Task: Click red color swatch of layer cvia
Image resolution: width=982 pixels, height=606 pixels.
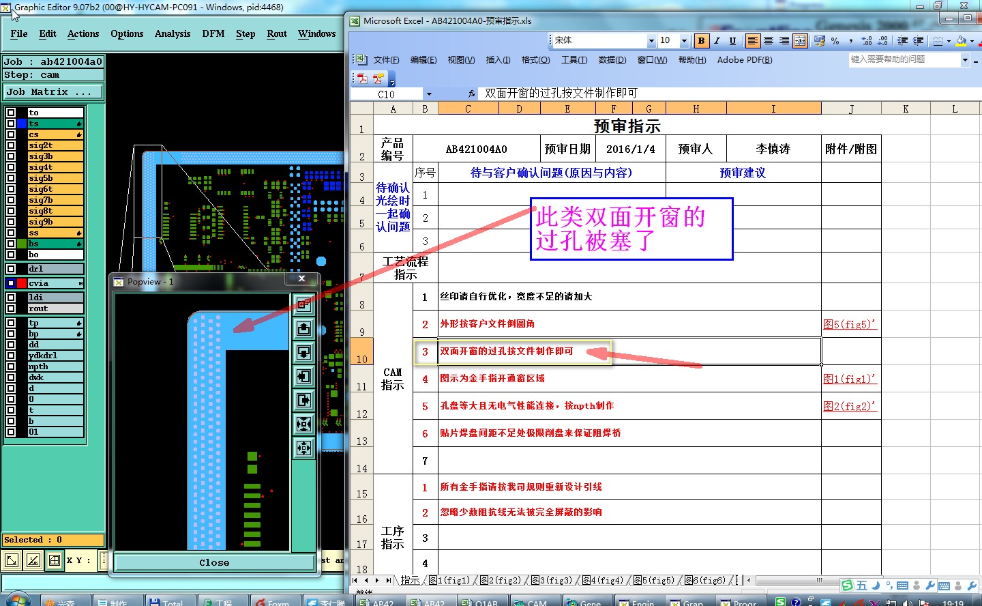Action: 22,283
